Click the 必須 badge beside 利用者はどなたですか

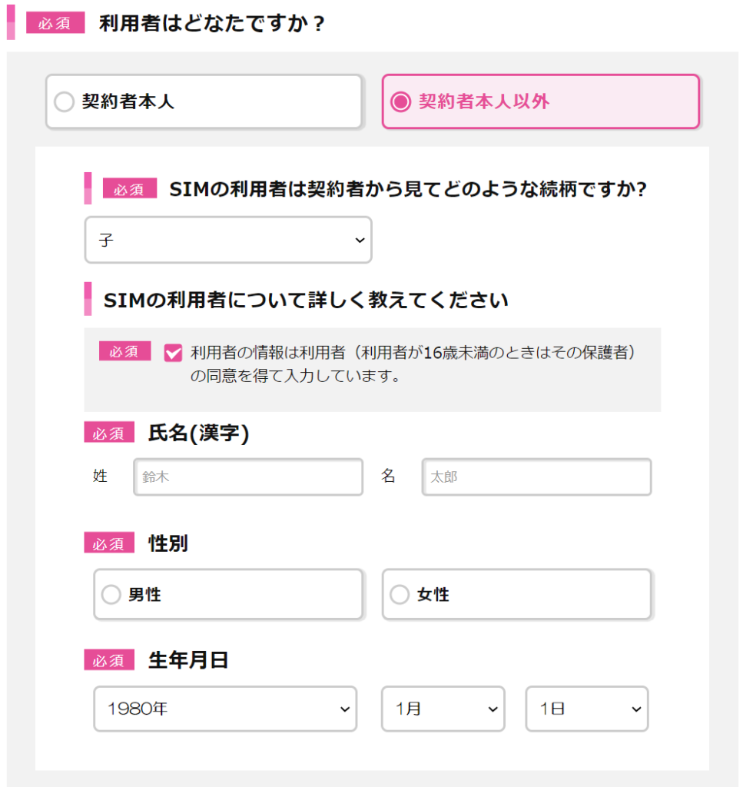[55, 23]
